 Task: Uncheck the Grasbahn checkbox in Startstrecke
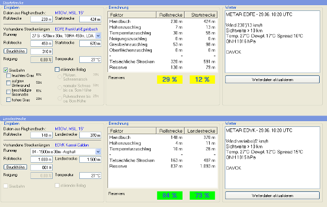[6, 70]
